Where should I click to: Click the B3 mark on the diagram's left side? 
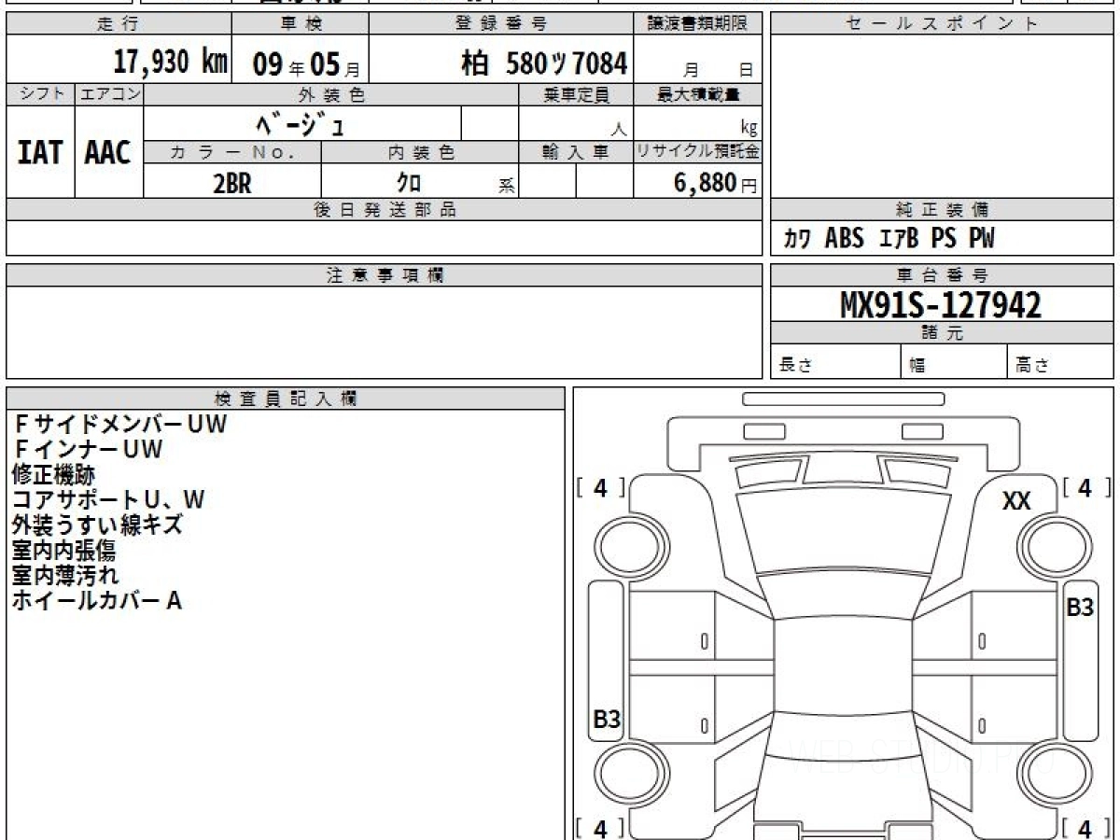click(607, 719)
